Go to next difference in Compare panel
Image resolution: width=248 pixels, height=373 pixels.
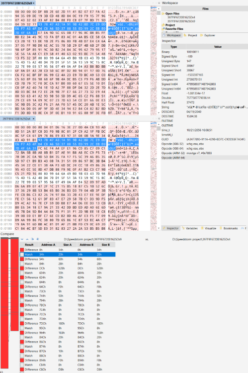tap(22, 239)
